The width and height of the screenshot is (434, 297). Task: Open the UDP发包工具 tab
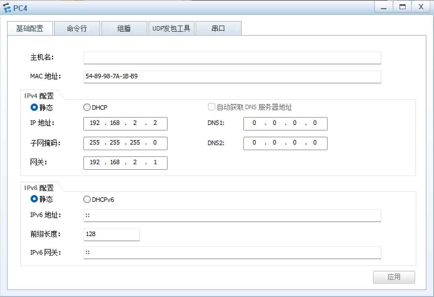[171, 28]
